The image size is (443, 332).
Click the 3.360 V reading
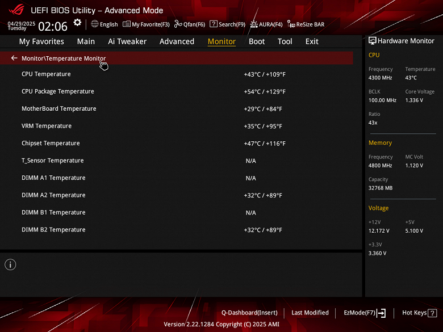[378, 253]
